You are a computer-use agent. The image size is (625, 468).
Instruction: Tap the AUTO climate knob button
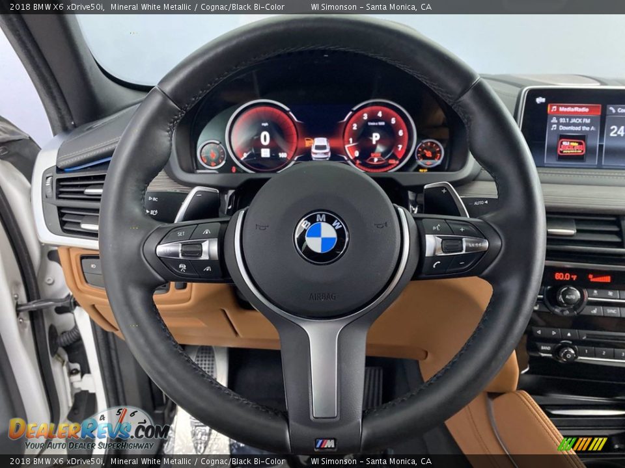[569, 296]
